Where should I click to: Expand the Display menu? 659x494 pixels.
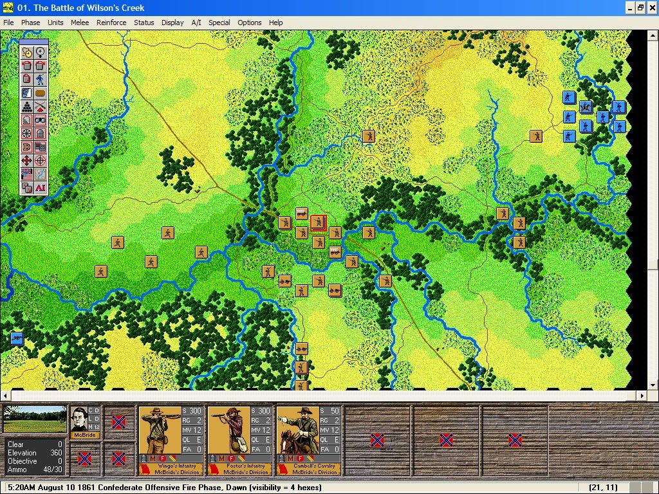(172, 23)
